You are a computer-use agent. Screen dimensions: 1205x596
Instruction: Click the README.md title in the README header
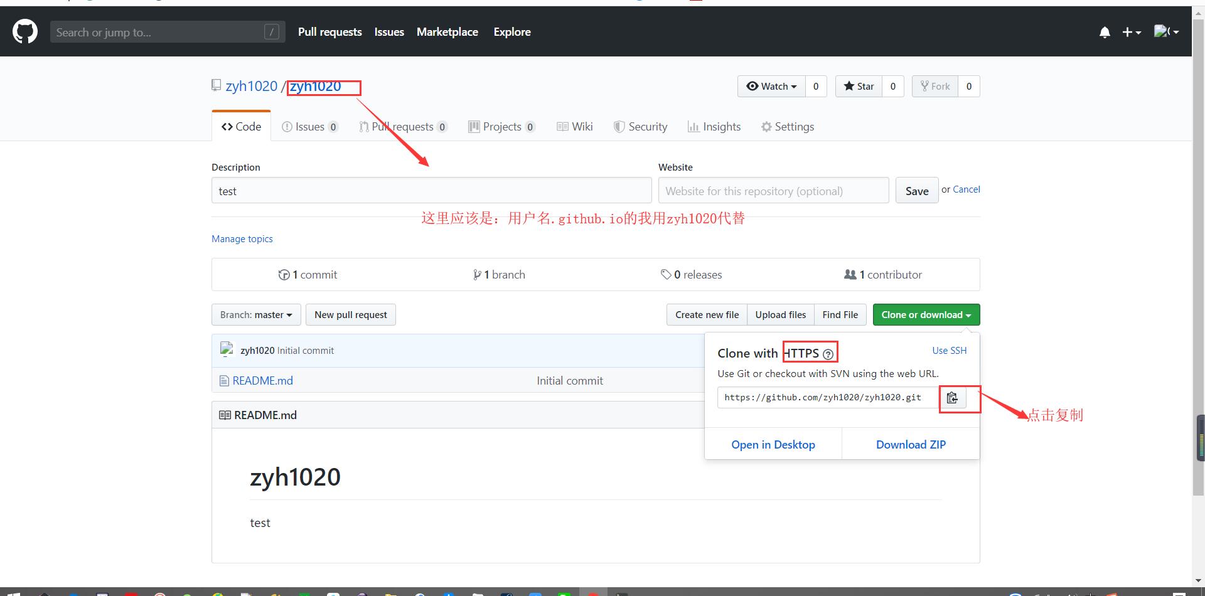(x=265, y=415)
